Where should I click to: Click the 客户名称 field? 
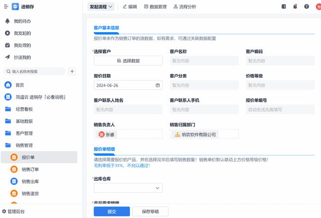[204, 61]
